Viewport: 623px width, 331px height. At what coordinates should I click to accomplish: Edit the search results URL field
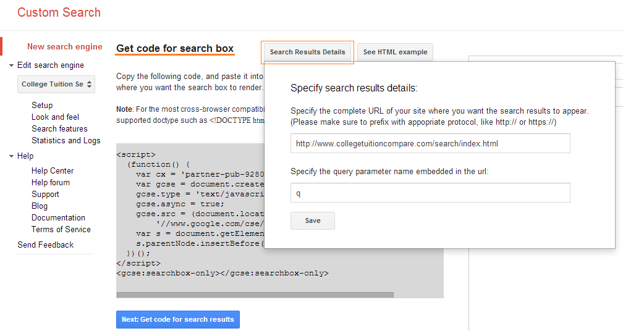coord(430,143)
